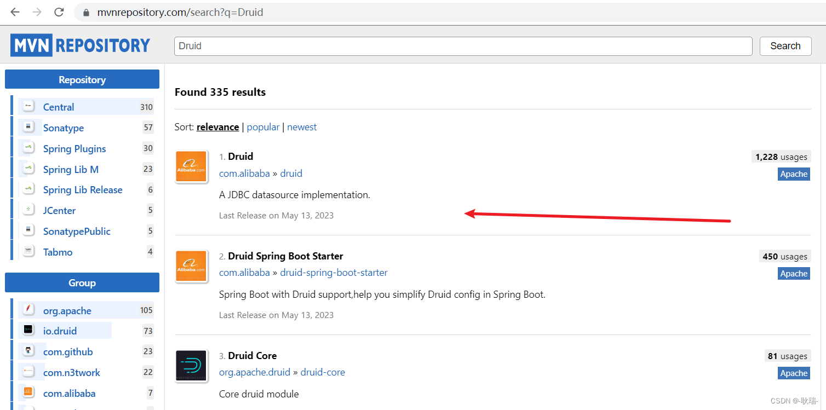Go back with browser back arrow
826x410 pixels.
[x=15, y=12]
